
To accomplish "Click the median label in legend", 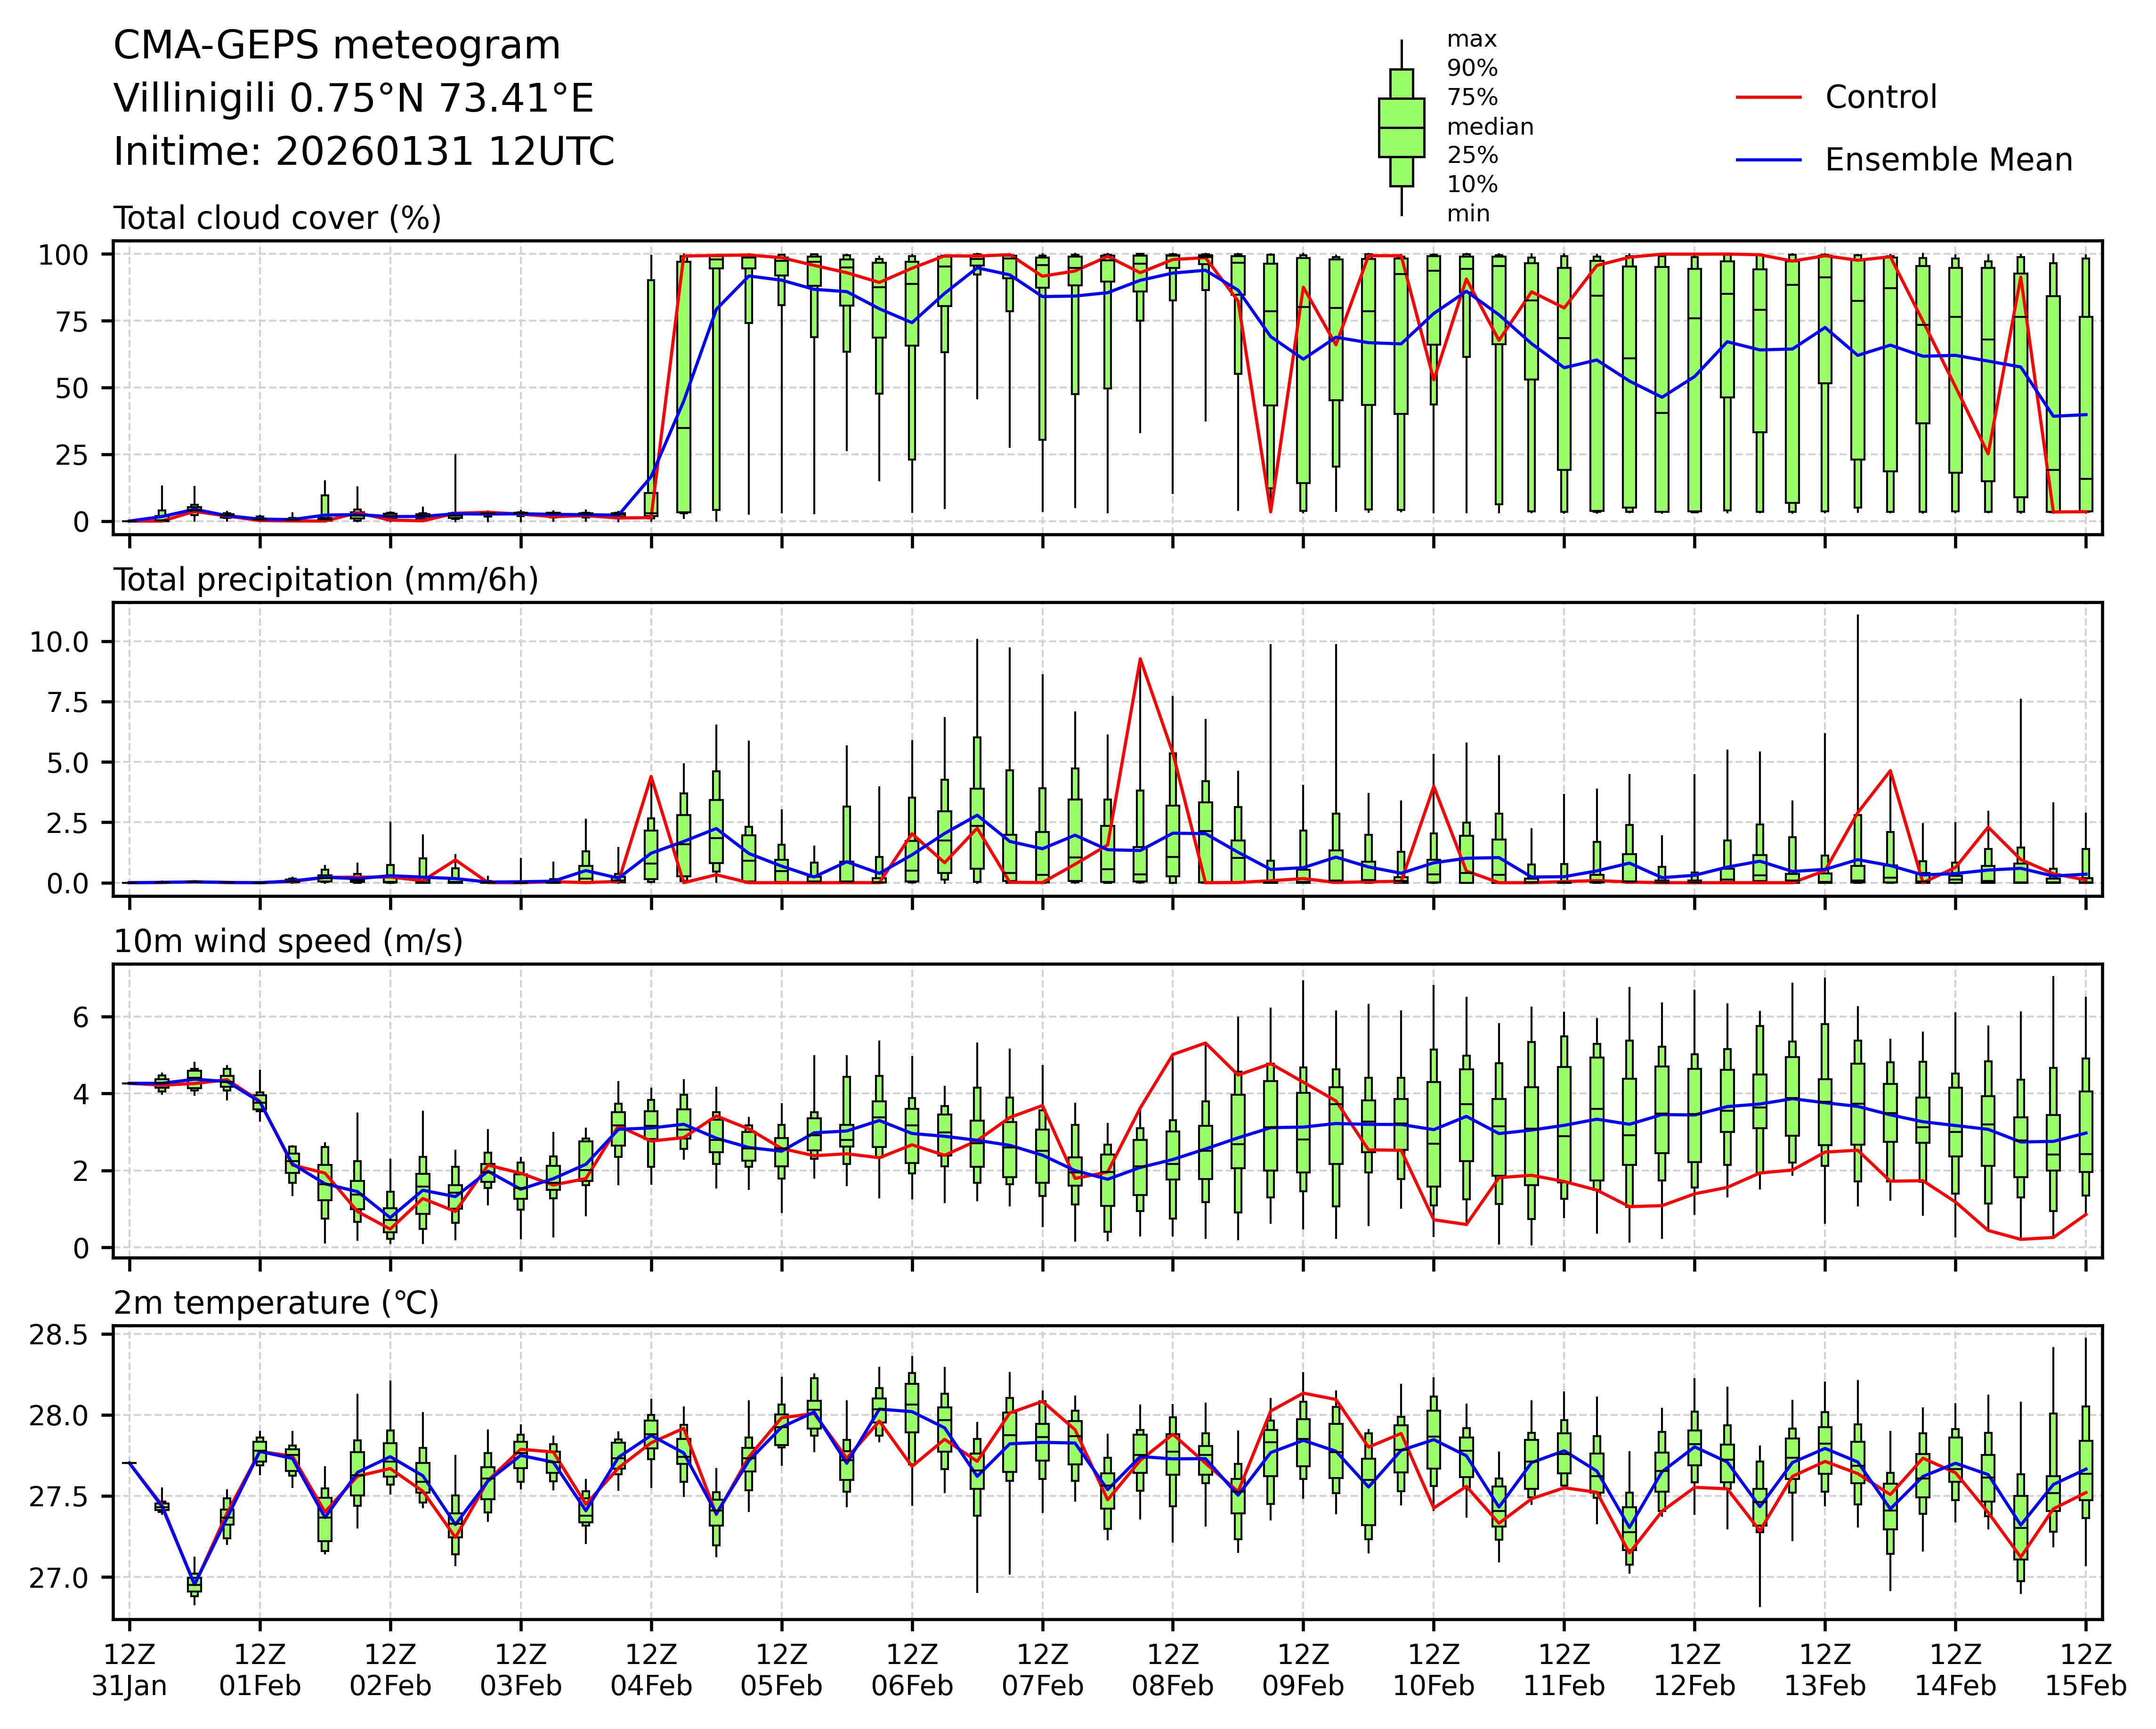I will tap(1490, 127).
